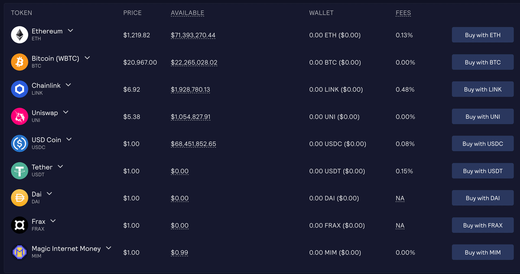The height and width of the screenshot is (274, 520).
Task: Click the Magic Internet Money pixel icon
Action: [x=19, y=252]
